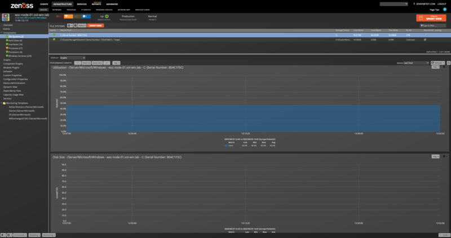451x238 pixels.
Task: Click the Zenoss logo
Action: click(x=22, y=6)
